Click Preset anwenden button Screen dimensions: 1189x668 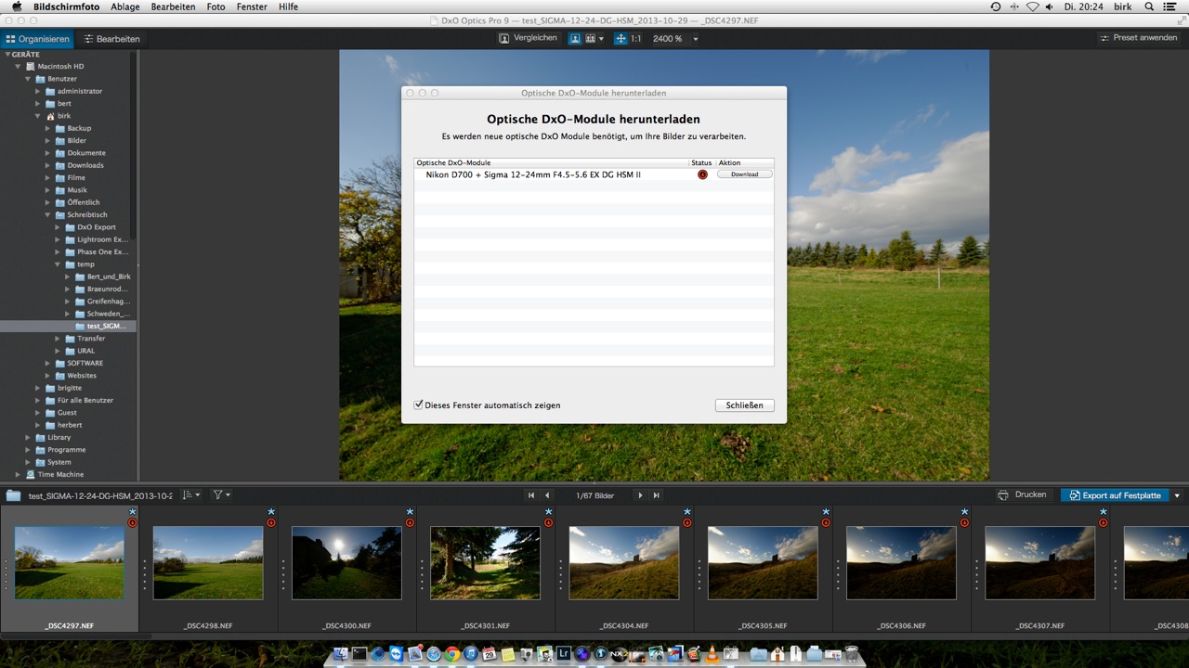[x=1138, y=38]
